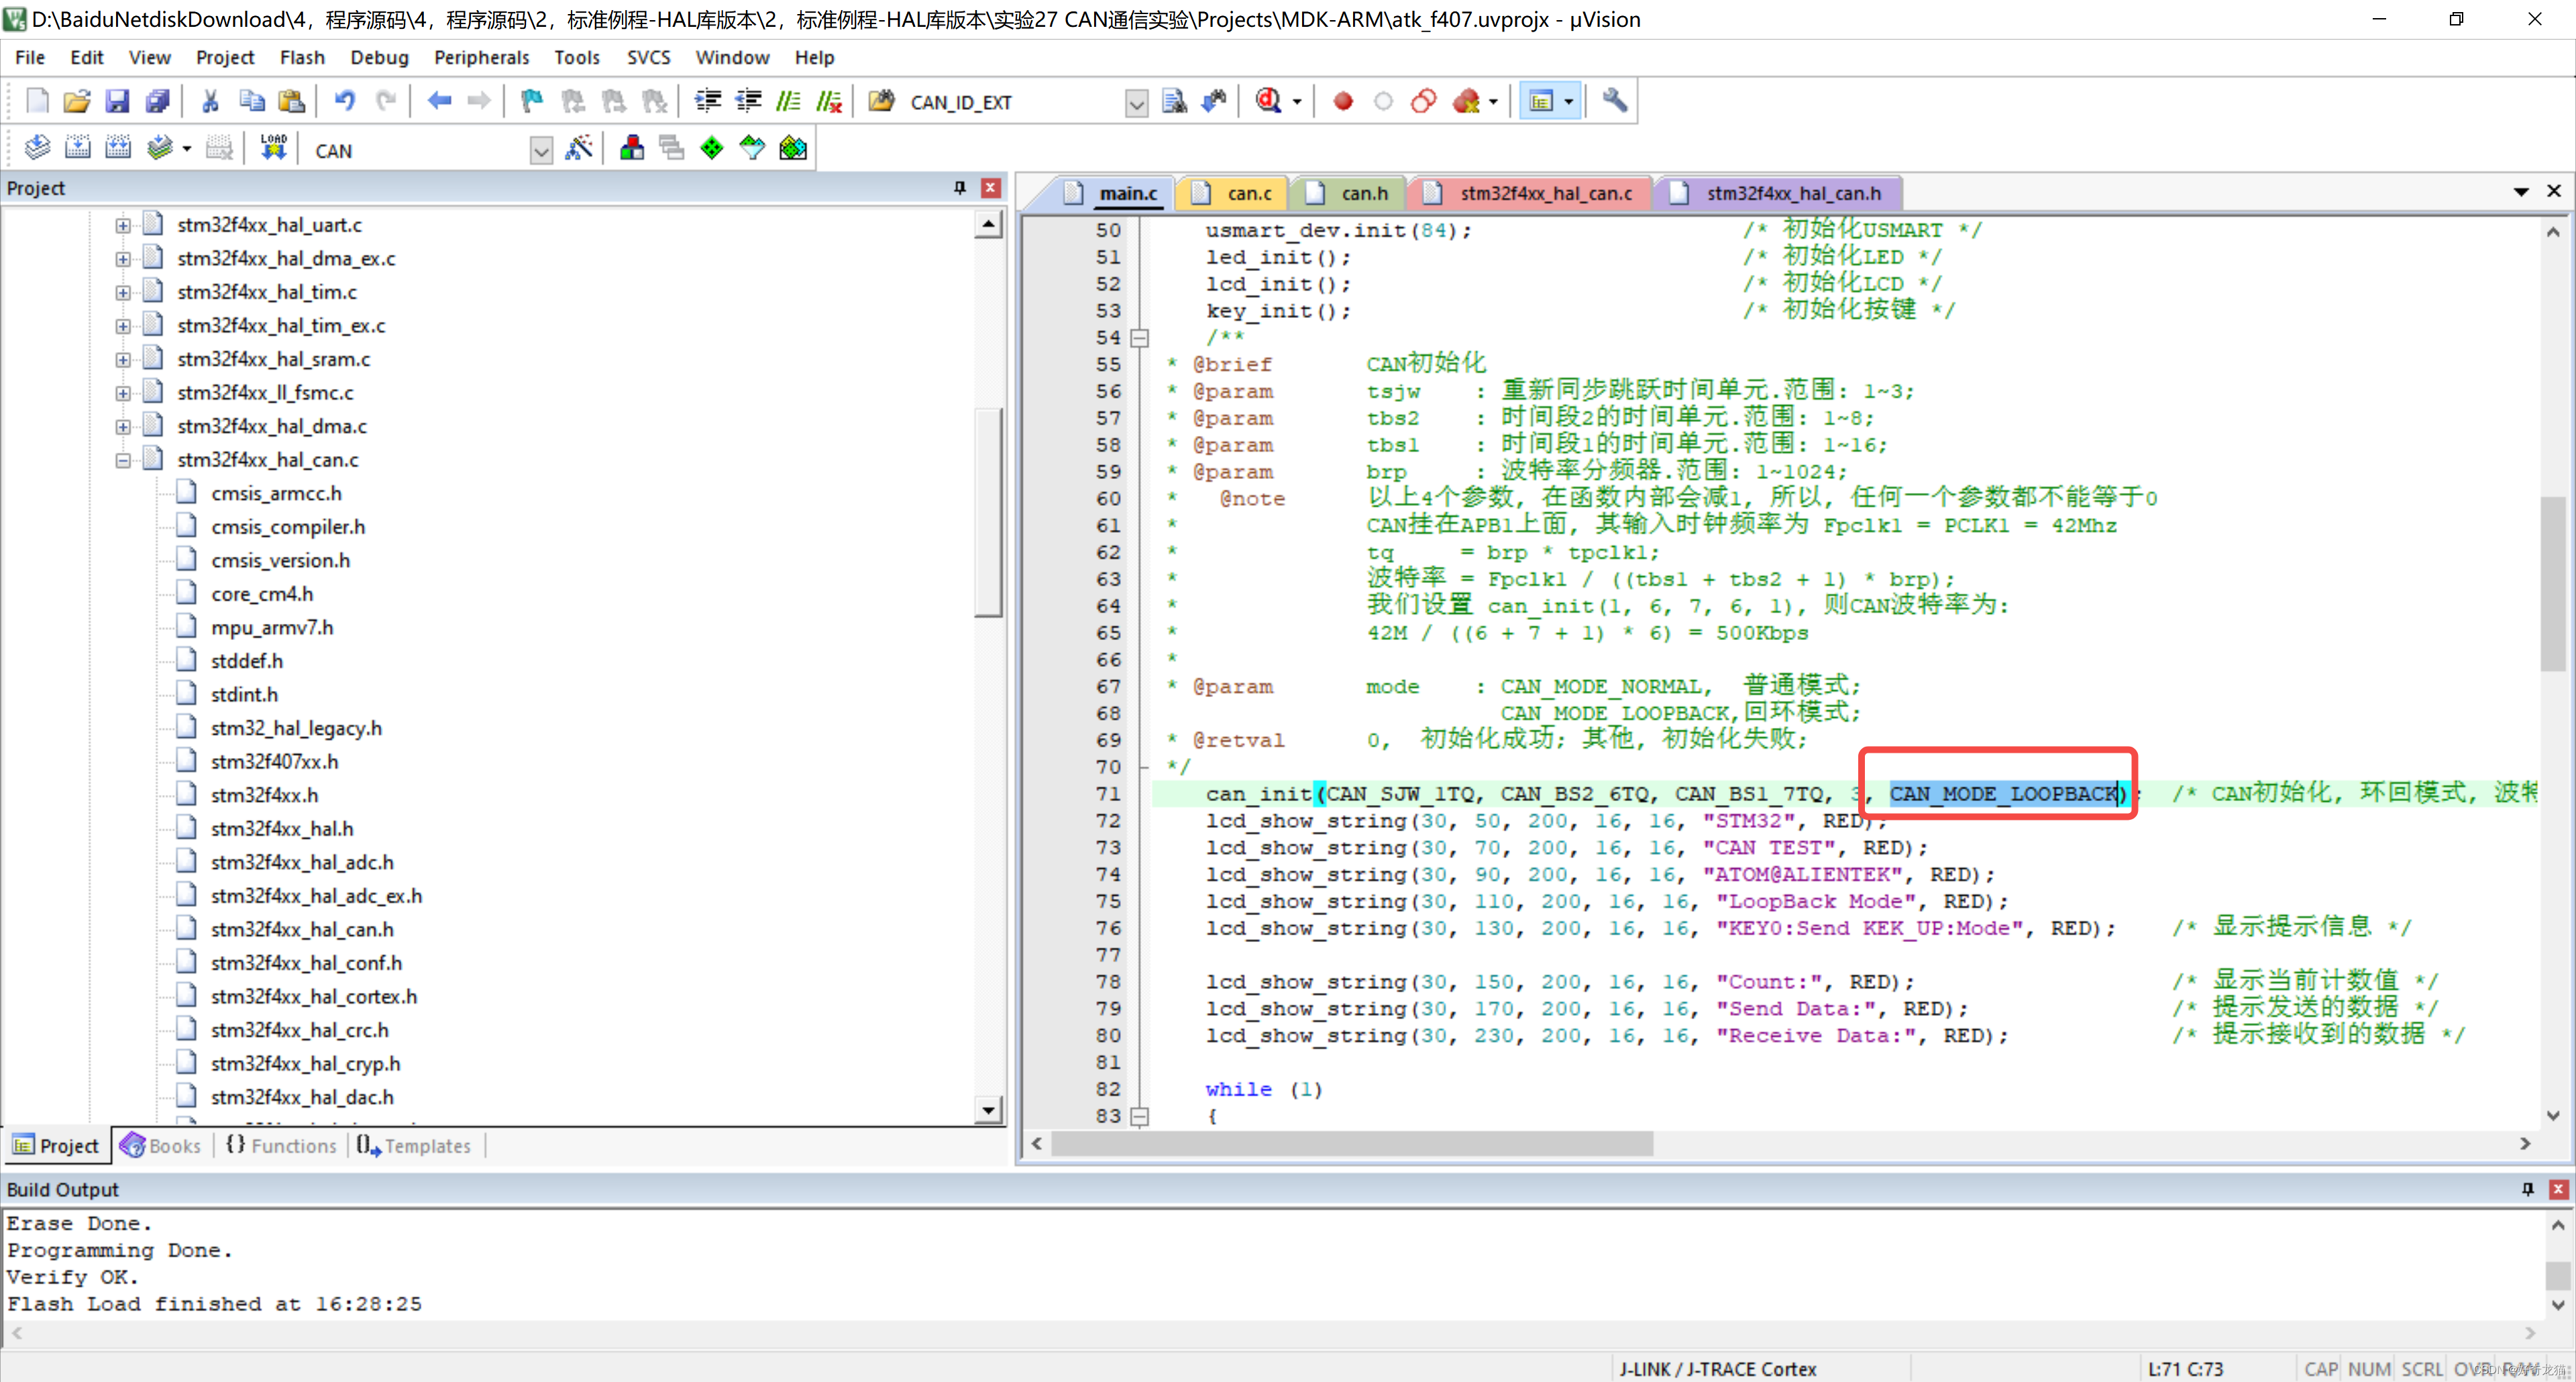Click the Save All icon
This screenshot has height=1382, width=2576.
(157, 101)
